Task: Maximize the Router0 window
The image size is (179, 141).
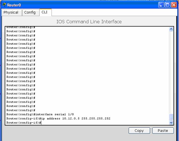Action: (168, 5)
